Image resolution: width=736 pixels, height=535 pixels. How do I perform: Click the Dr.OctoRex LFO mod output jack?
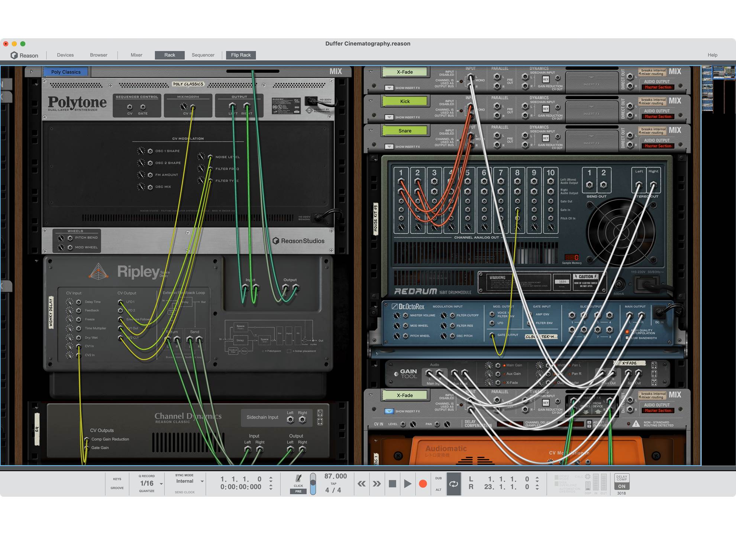point(492,323)
